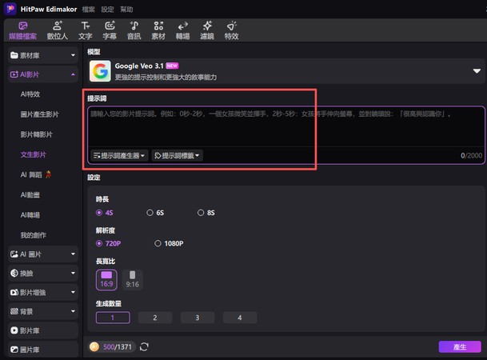Select 8S duration
Screen dimensions: 487x360
click(206, 213)
